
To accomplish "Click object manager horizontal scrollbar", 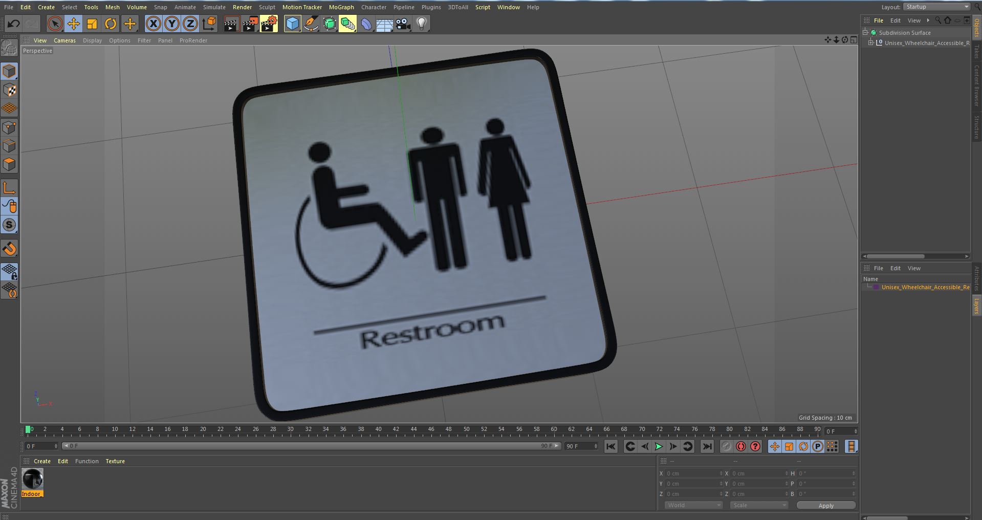I will (x=896, y=256).
